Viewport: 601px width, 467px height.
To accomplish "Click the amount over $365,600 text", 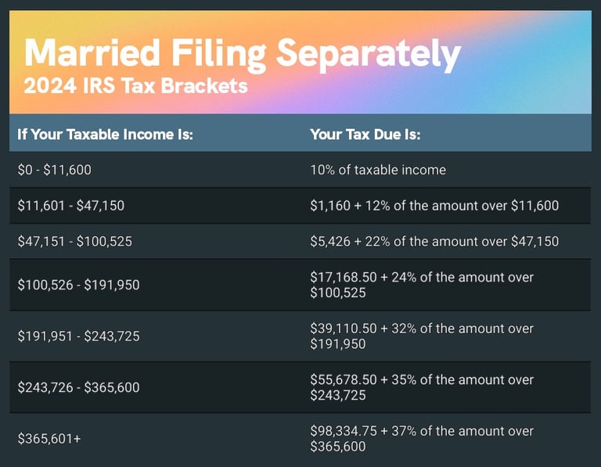I will (x=422, y=439).
